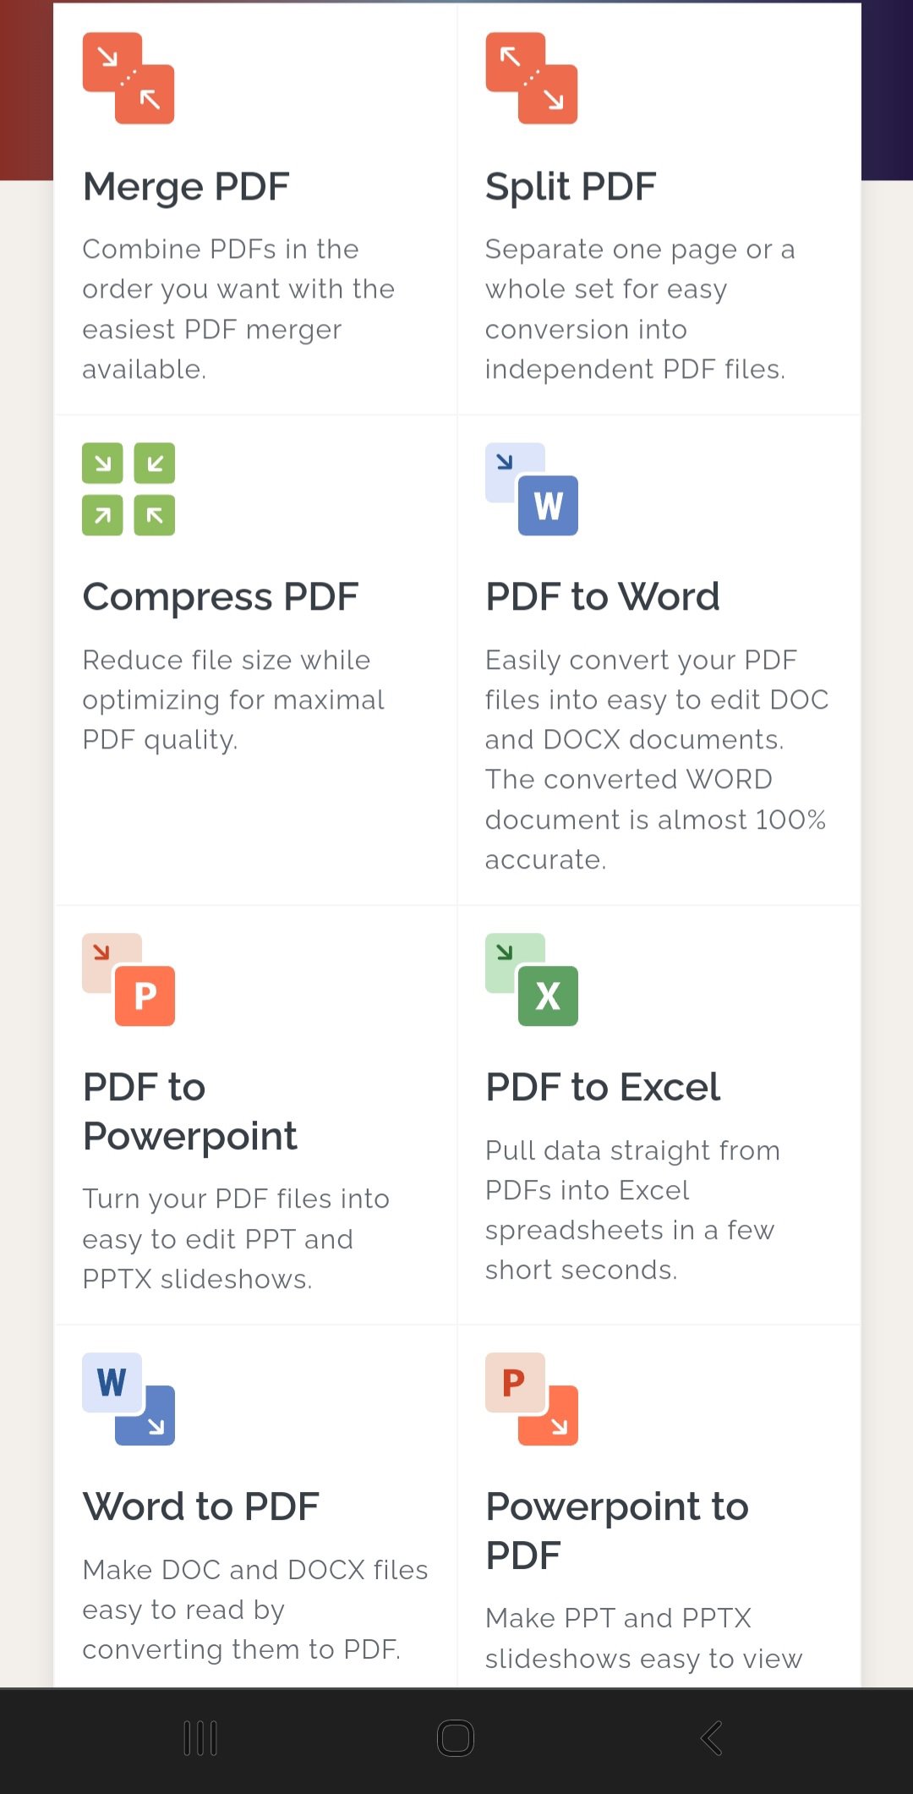Image resolution: width=913 pixels, height=1794 pixels.
Task: Click the Word to PDF W icon
Action: pos(128,1398)
